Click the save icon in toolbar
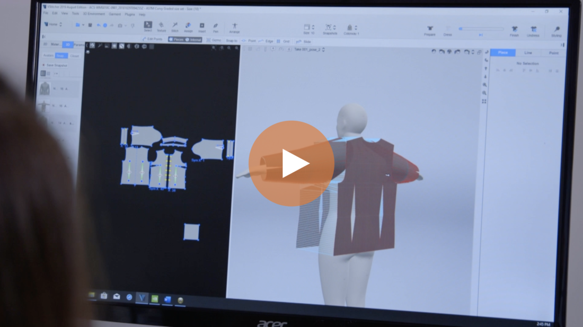This screenshot has width=583, height=327. coord(90,25)
